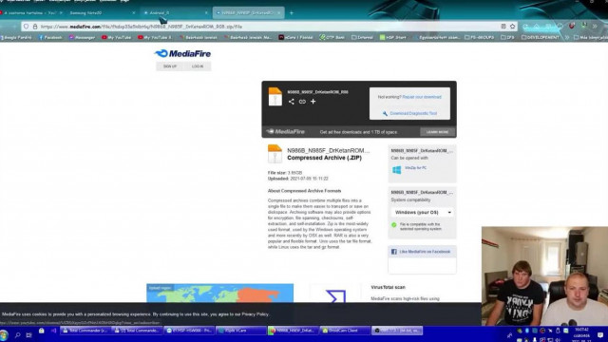Open the Messenger bookmark
Image resolution: width=608 pixels, height=342 pixels.
pos(82,37)
